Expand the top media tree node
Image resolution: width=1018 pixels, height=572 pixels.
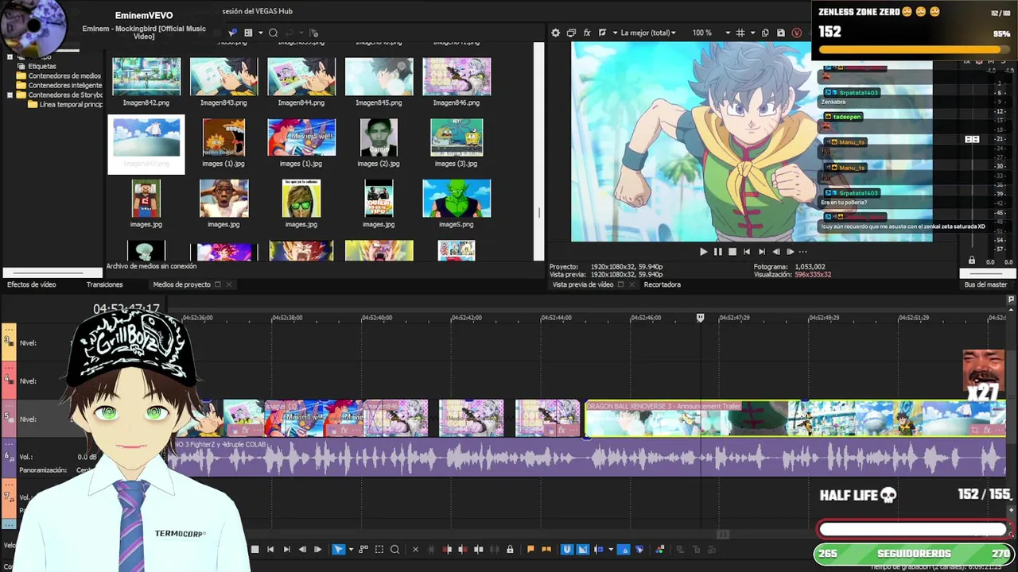(x=10, y=56)
